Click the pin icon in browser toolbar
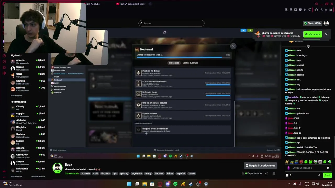 [x=291, y=10]
